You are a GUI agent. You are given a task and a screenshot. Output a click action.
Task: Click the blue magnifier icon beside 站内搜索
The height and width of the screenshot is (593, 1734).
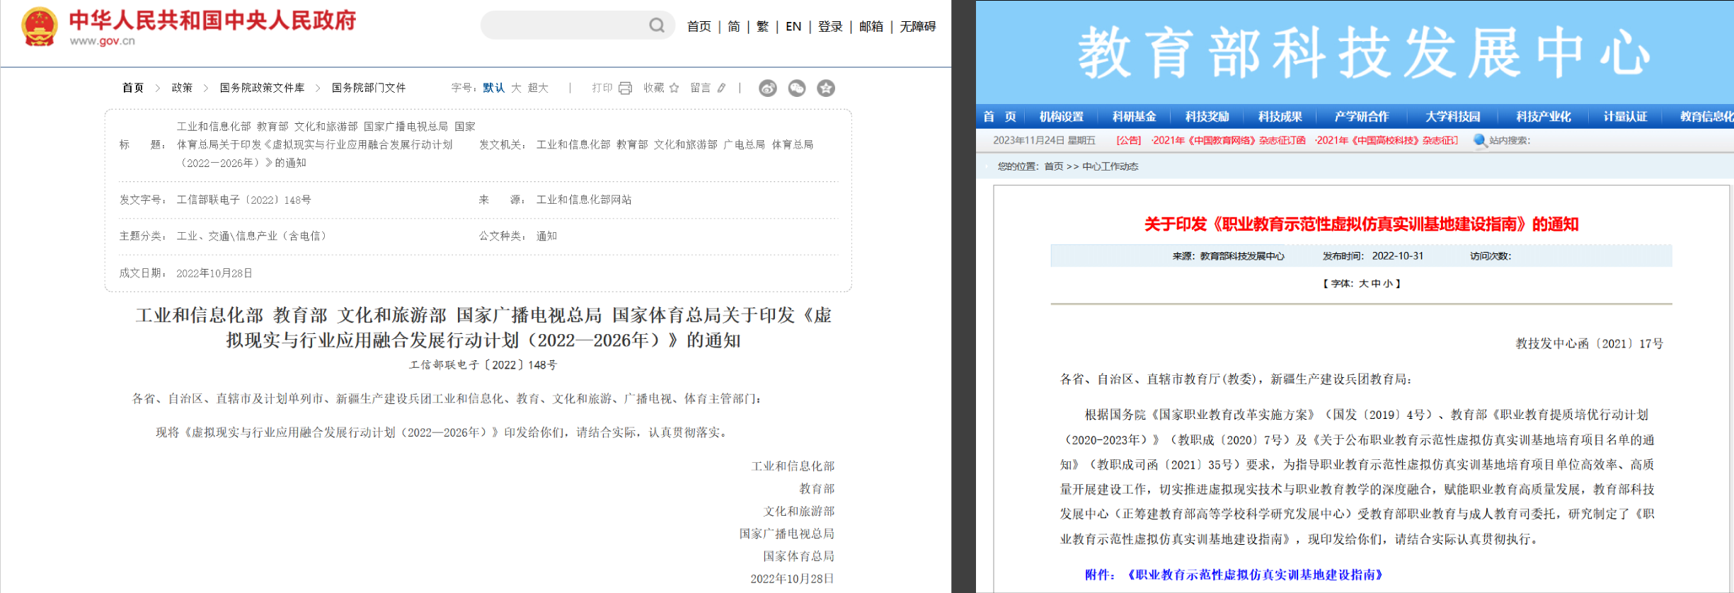tap(1479, 140)
